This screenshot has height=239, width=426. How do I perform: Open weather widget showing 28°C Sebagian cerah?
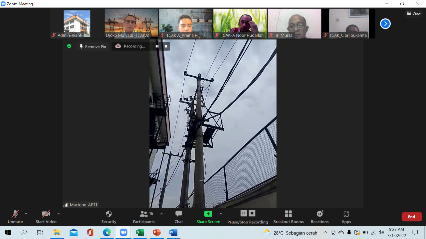[x=290, y=233]
